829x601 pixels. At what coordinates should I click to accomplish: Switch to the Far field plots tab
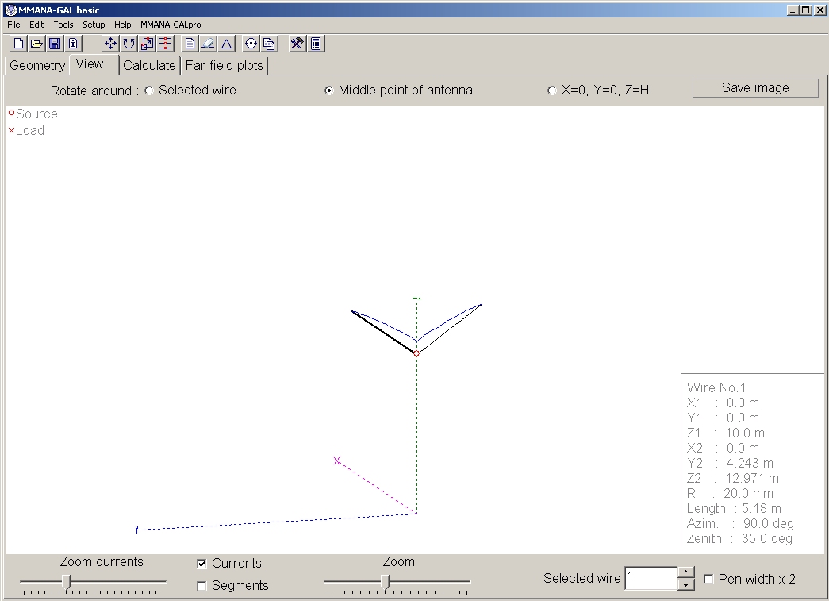225,65
